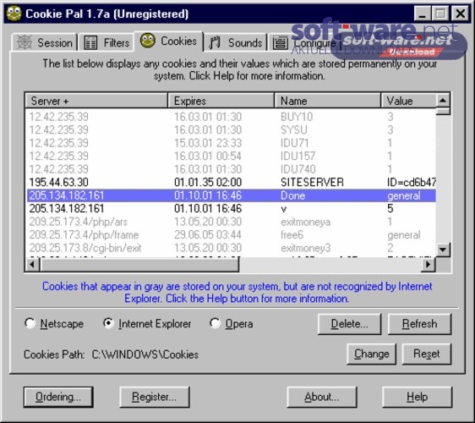Open the Configure tab

coord(306,42)
